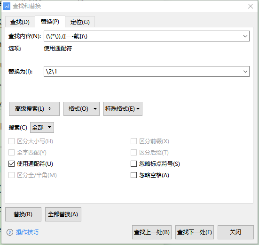Click the WPS Writer logo icon
Viewport: 259px width, 245px height.
pos(7,6)
